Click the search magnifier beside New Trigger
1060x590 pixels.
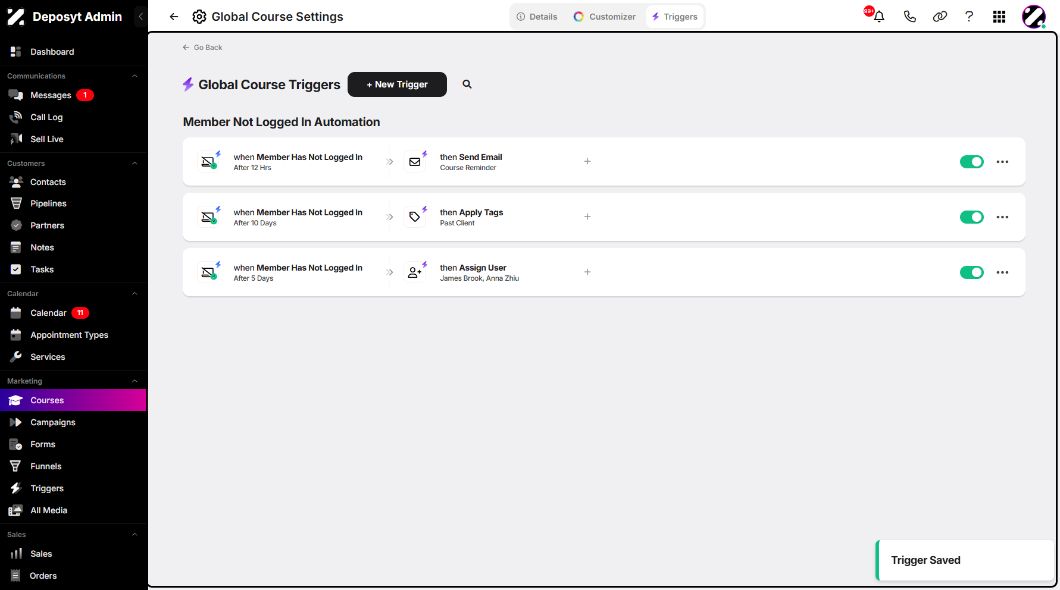tap(467, 84)
